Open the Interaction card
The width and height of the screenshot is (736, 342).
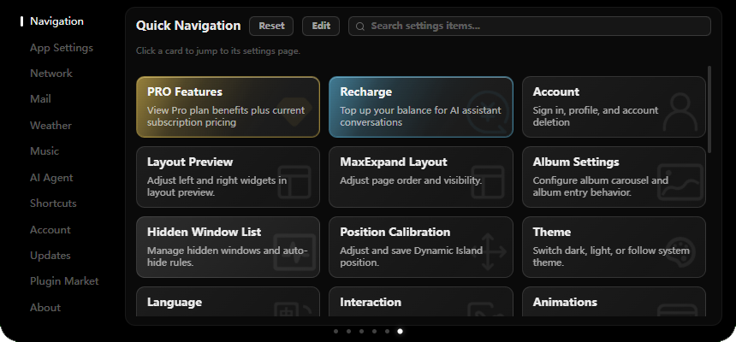(421, 302)
